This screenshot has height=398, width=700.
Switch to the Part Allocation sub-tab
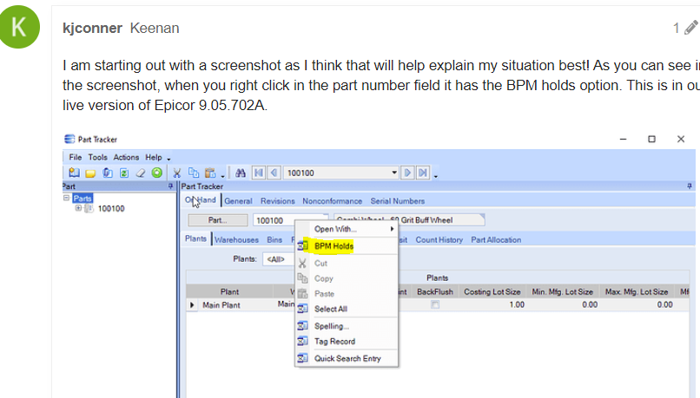pos(496,240)
